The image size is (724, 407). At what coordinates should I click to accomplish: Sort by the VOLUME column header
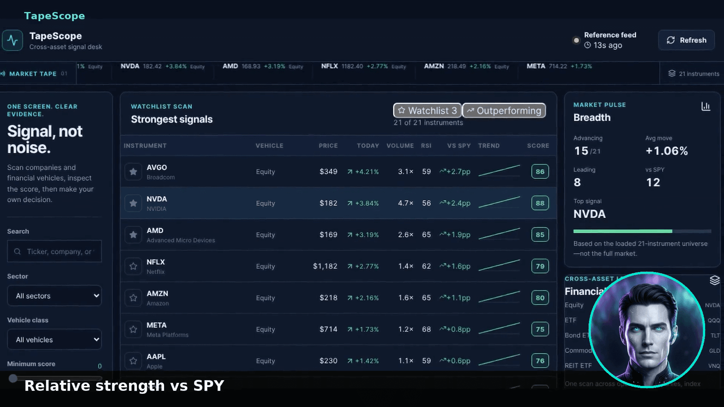point(400,146)
